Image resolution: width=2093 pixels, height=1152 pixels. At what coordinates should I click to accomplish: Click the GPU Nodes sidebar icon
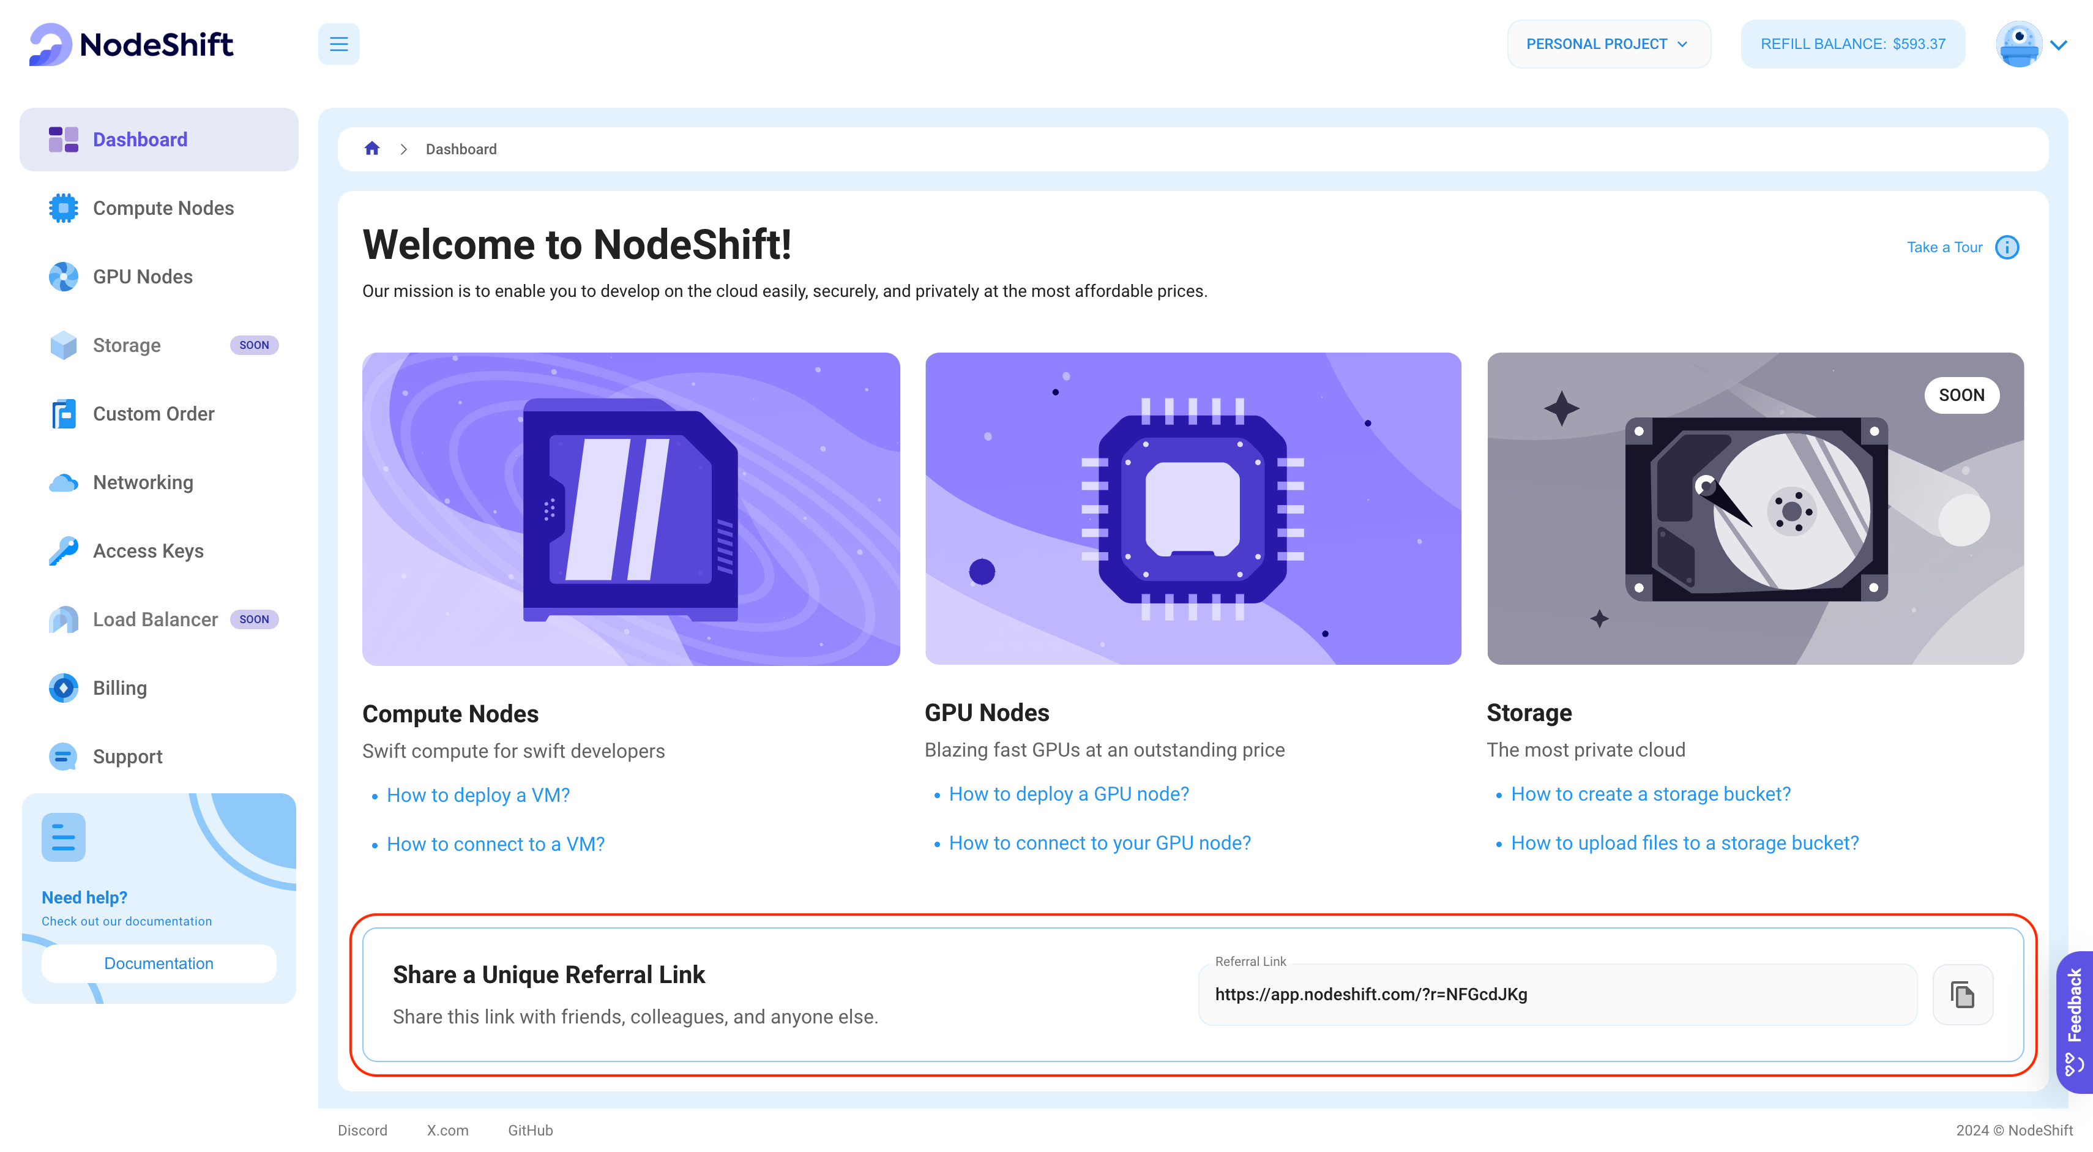(62, 277)
